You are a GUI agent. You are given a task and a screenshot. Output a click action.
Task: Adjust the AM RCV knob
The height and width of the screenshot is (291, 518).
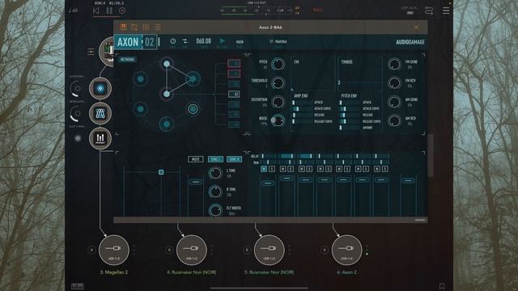394,120
